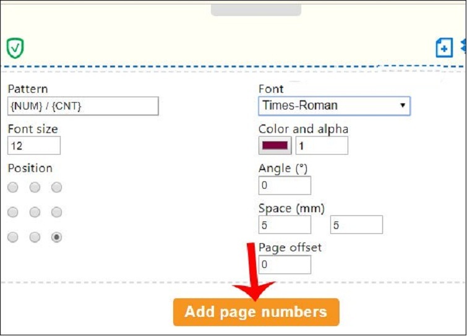The height and width of the screenshot is (336, 467).
Task: Click the Add page numbers button
Action: tap(256, 312)
